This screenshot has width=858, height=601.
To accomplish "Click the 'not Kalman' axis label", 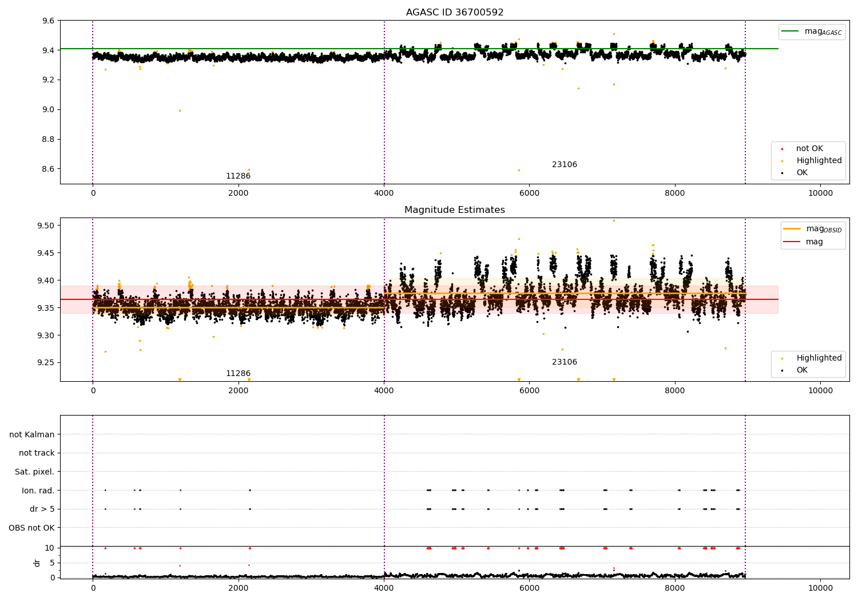I will (32, 435).
